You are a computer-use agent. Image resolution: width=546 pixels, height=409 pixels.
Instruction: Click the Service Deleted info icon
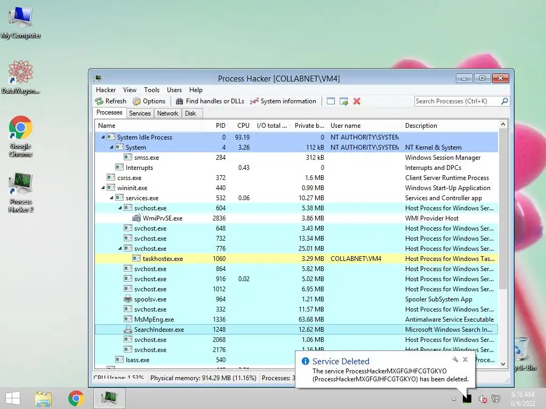click(x=306, y=361)
